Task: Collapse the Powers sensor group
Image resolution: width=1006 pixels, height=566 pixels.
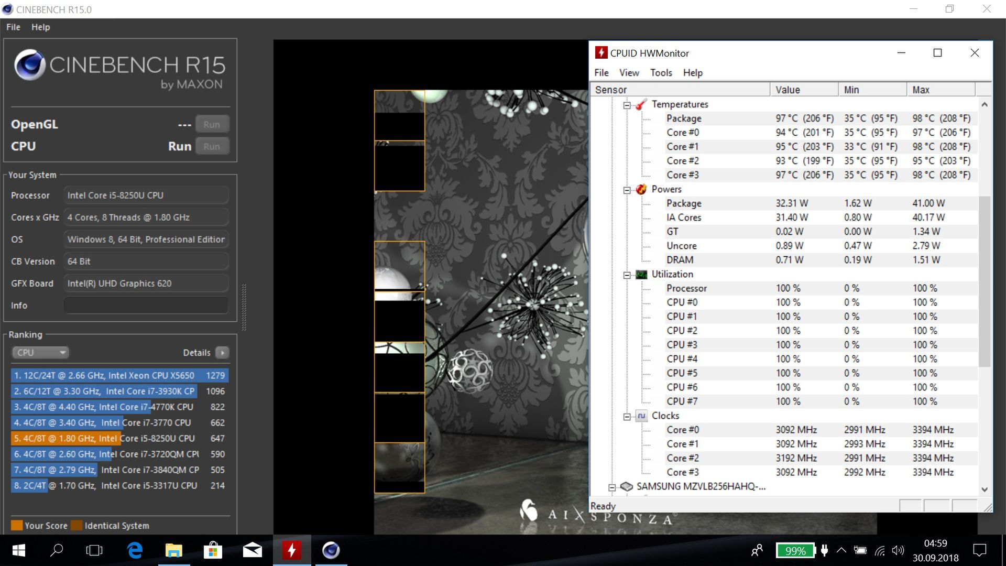Action: coord(627,190)
